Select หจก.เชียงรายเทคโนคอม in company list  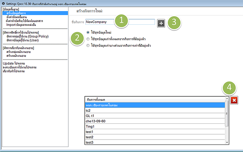tap(155, 105)
